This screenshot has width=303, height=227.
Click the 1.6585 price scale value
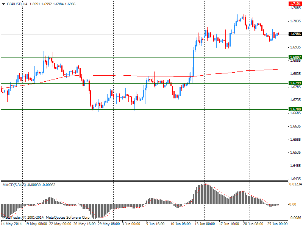pos(296,139)
